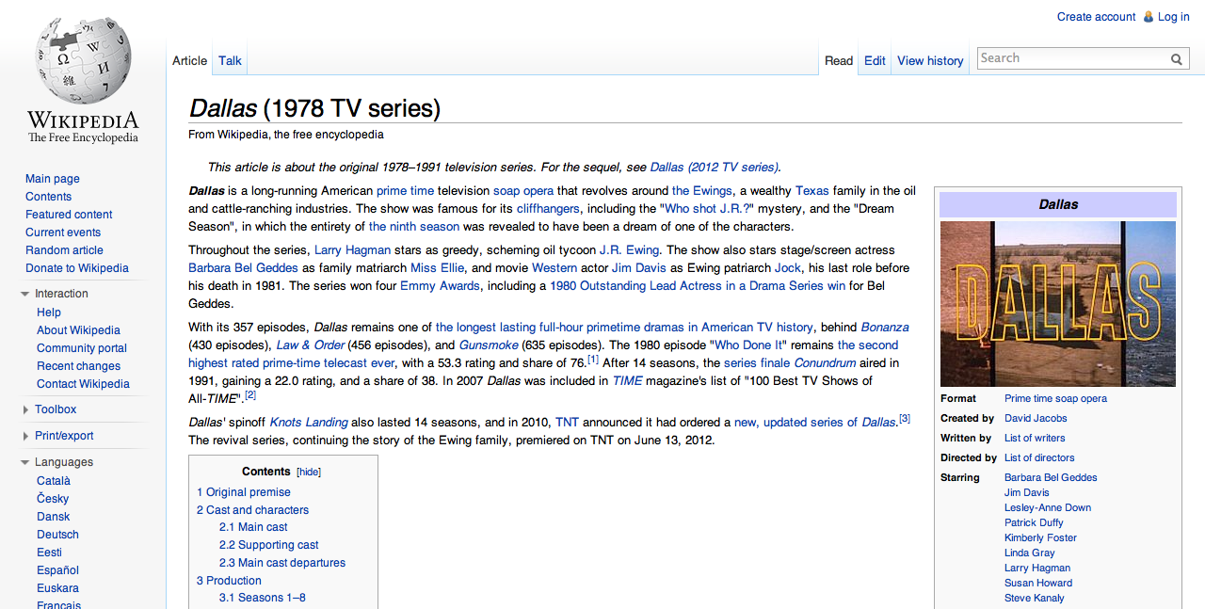Click the search magnifier icon
The image size is (1205, 609).
[1176, 58]
